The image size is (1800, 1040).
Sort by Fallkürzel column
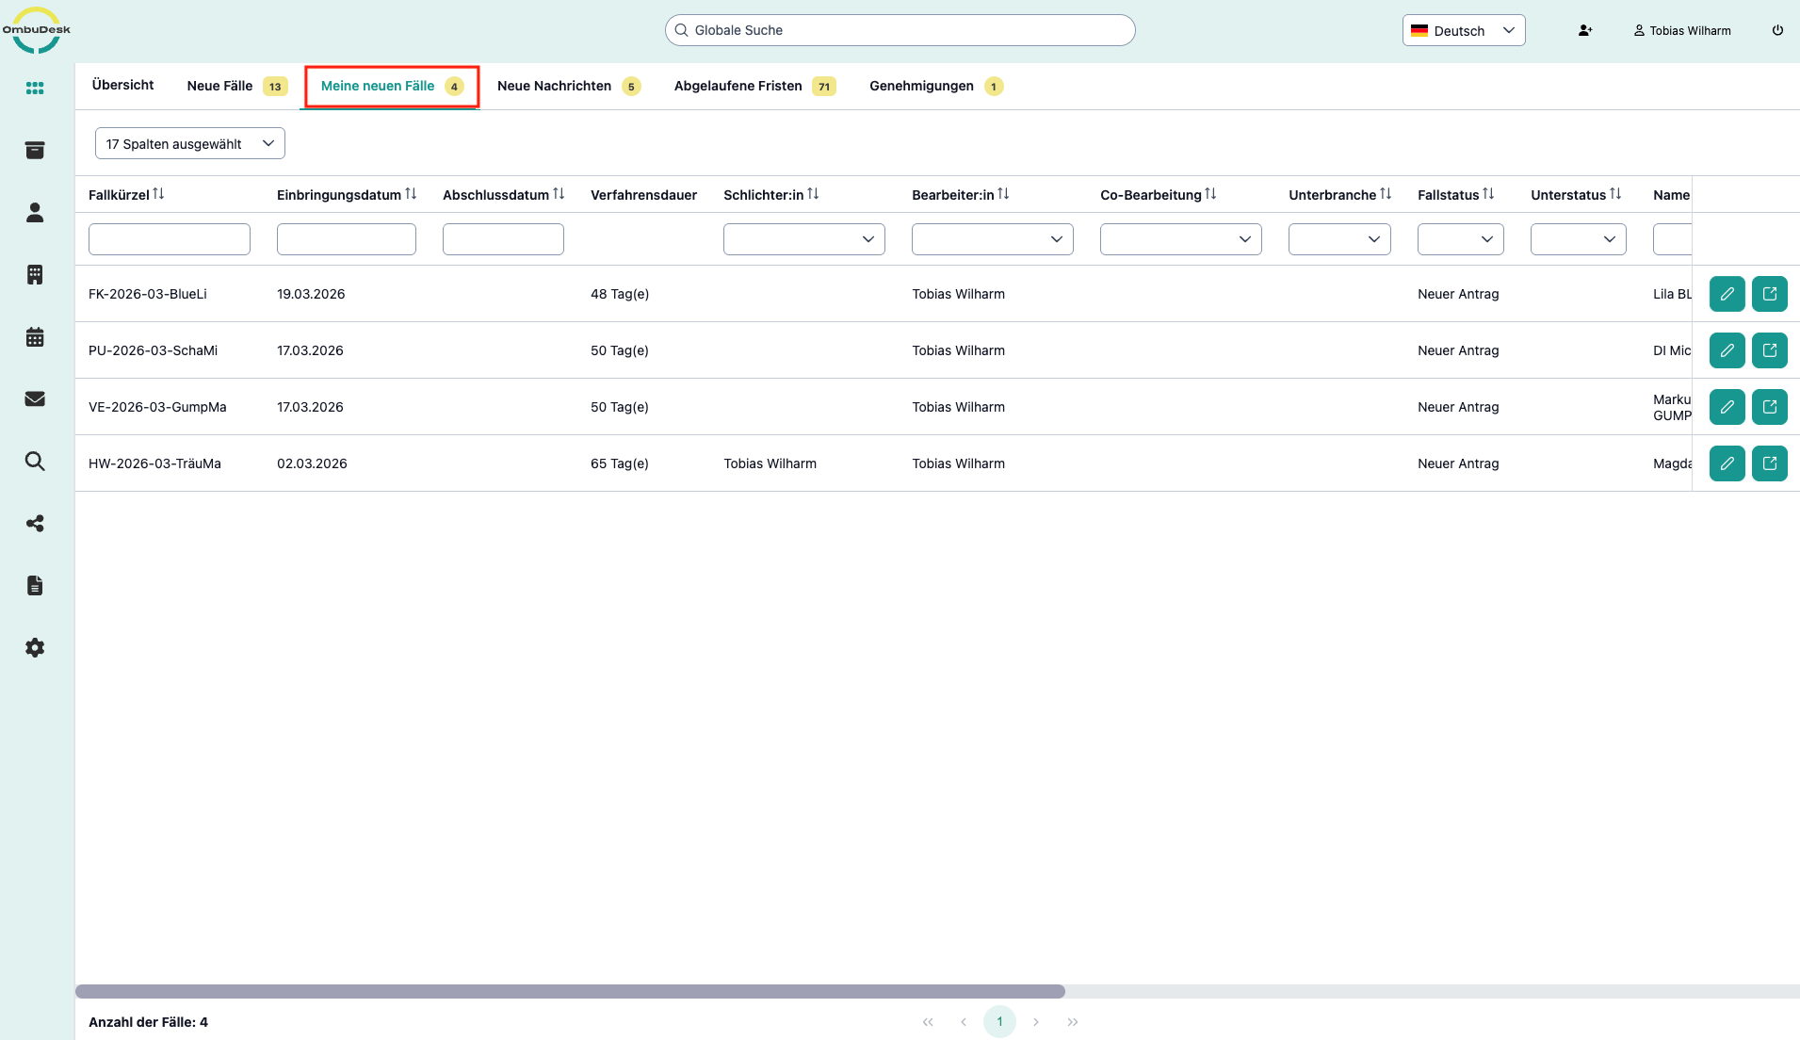pos(158,194)
